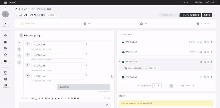Select step 1 データチェック
The height and width of the screenshot is (108, 220).
28,24
